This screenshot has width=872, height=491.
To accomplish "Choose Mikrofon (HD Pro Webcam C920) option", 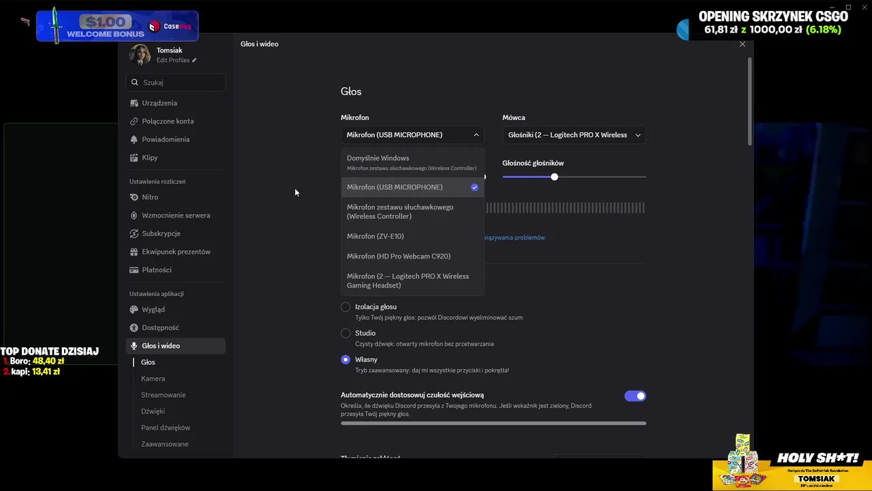I will coord(412,256).
